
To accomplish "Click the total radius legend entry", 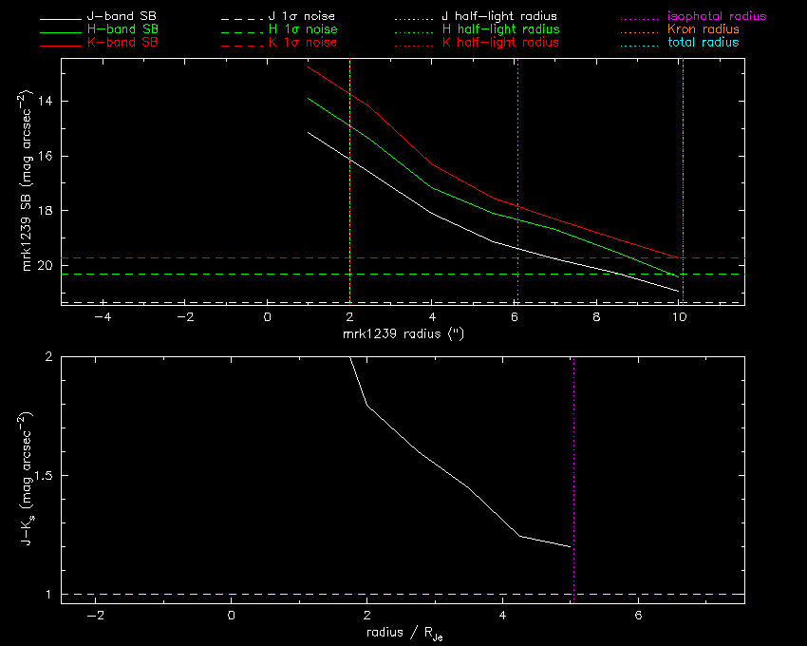I will 703,43.
